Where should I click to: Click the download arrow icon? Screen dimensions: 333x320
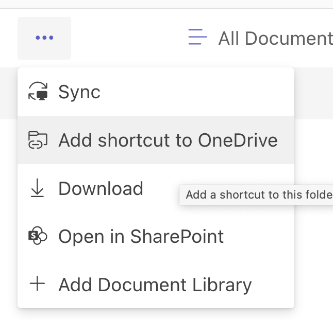(37, 188)
